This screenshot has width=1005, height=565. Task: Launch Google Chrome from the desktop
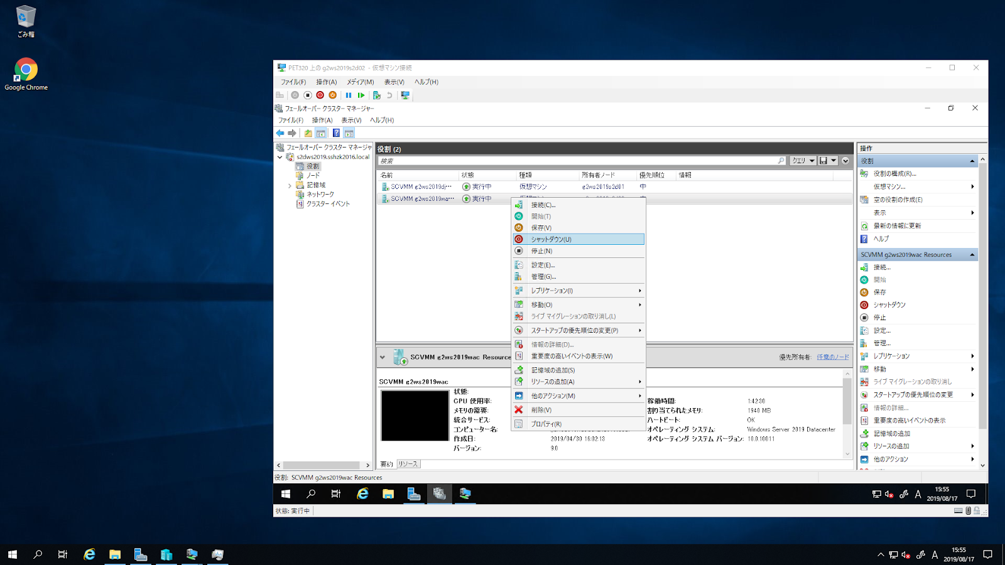(x=25, y=69)
